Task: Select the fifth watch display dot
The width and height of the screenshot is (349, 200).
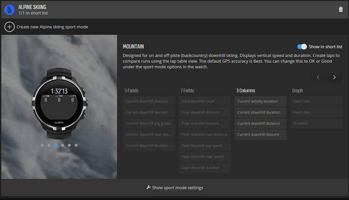Action: tap(69, 145)
